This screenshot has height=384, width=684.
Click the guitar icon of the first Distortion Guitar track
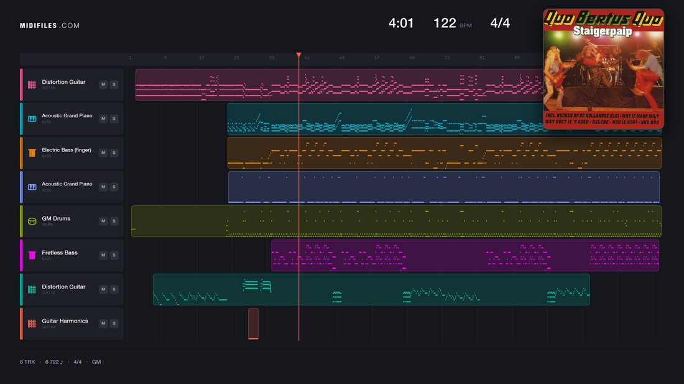(32, 84)
